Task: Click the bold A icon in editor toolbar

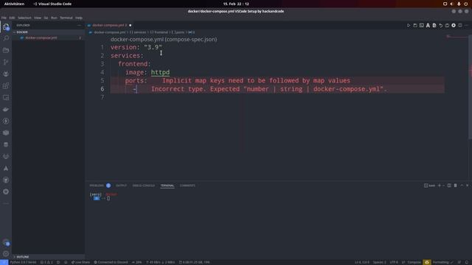Action: 428,26
